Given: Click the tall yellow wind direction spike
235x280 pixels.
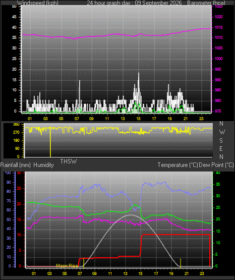Looking at the screenshot, I should 50,142.
